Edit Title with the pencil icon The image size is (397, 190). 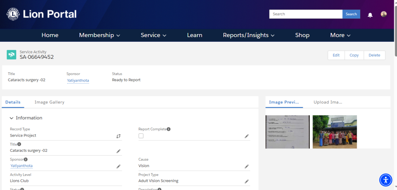pyautogui.click(x=119, y=151)
